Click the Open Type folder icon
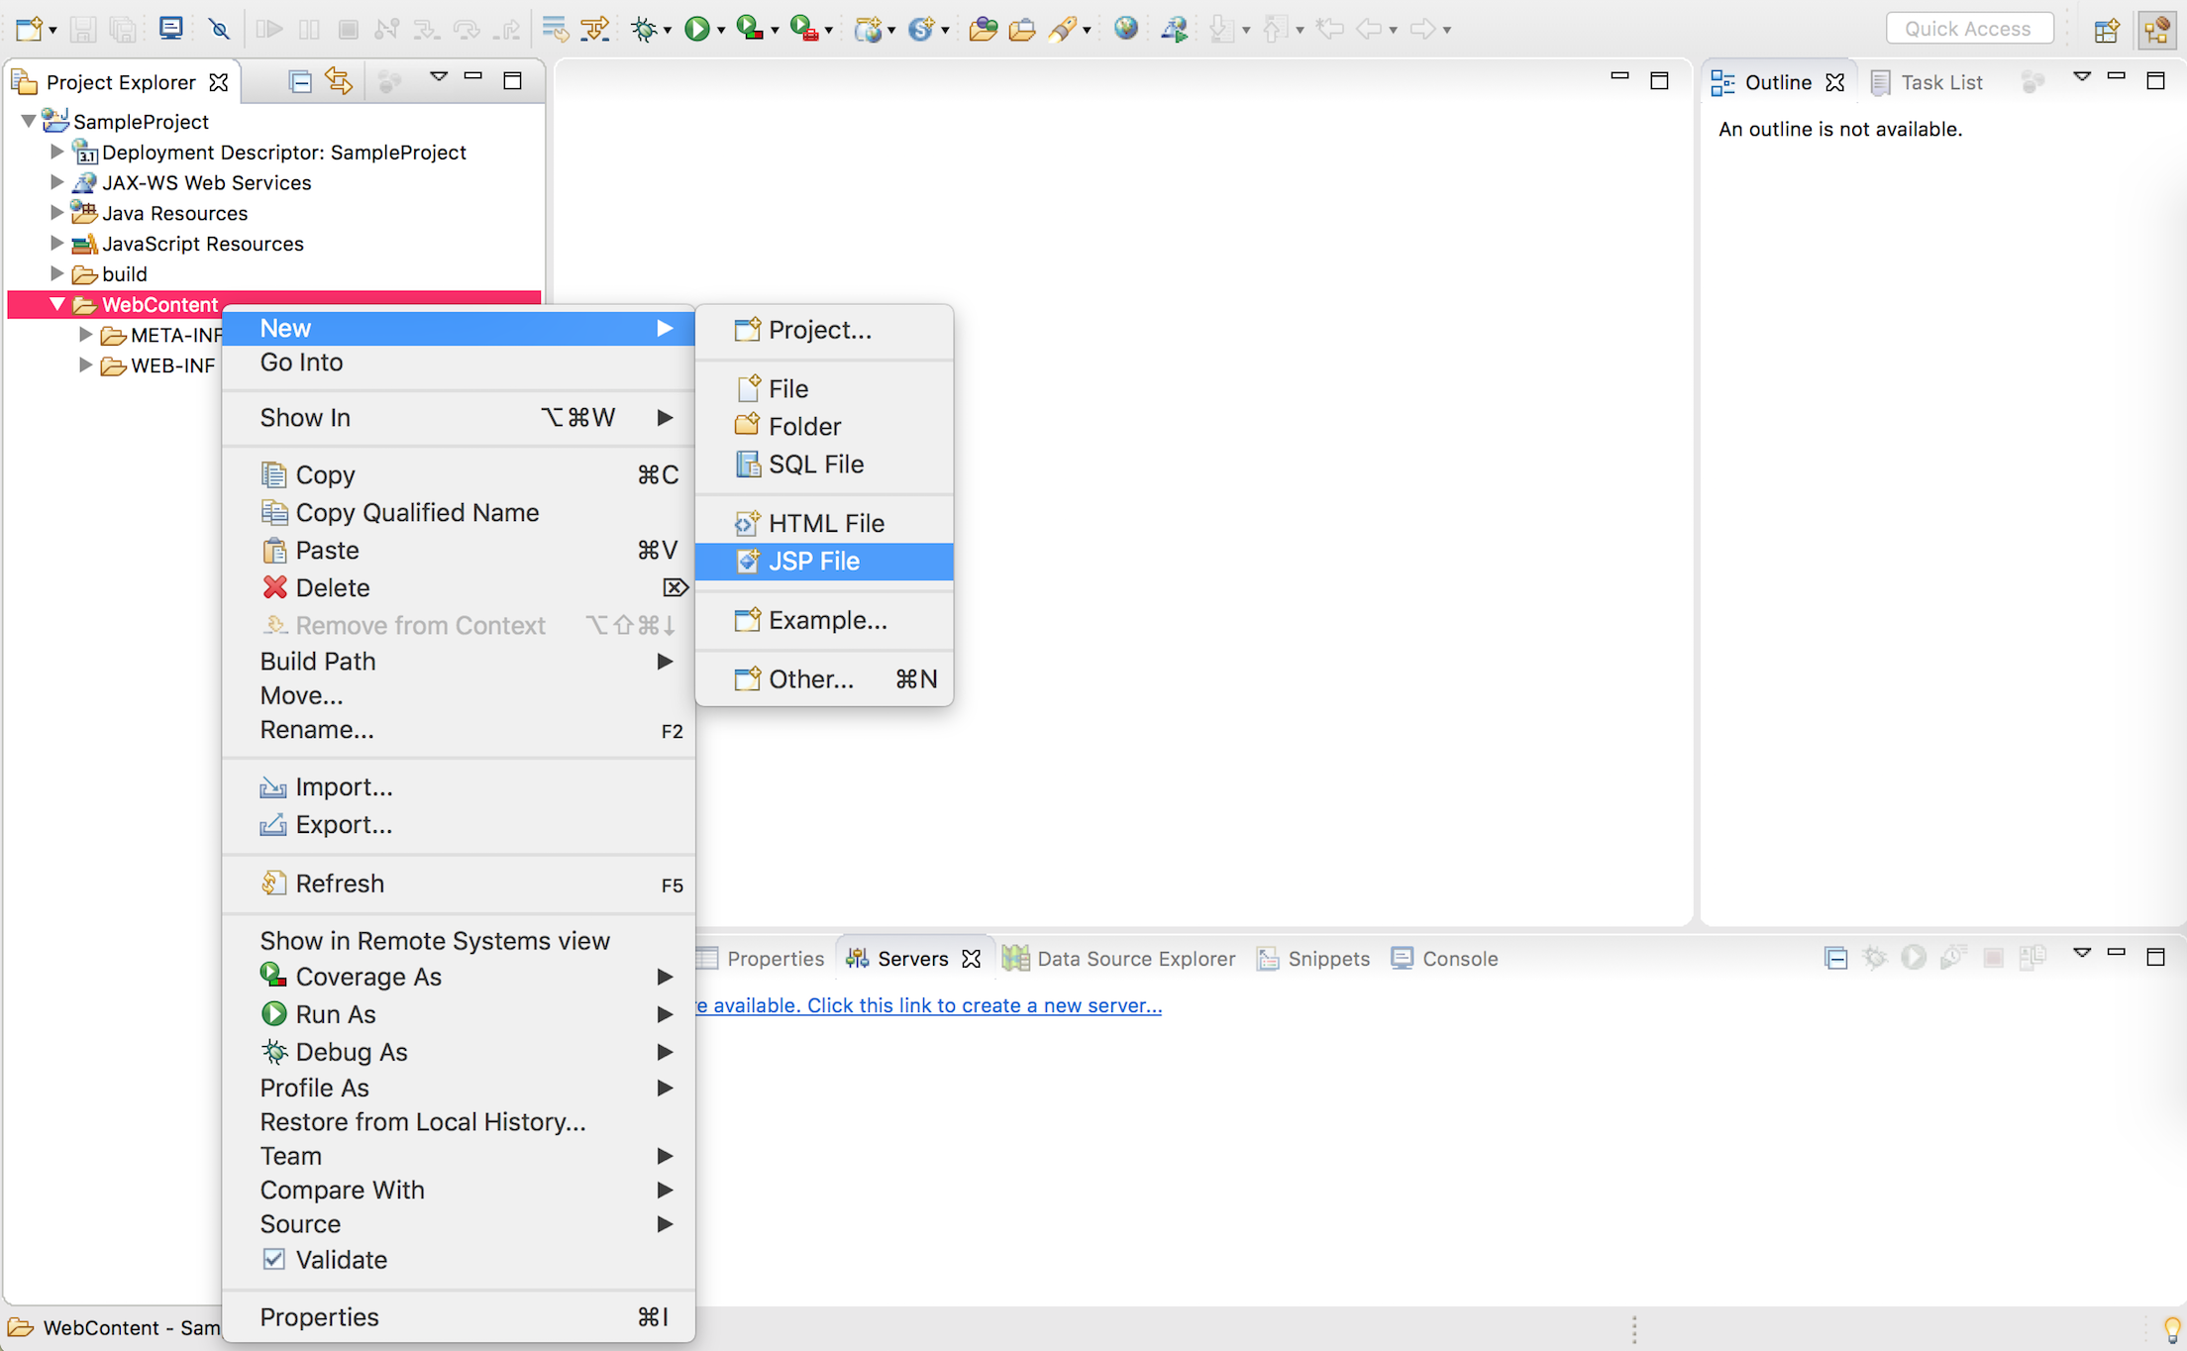Screen dimensions: 2187x1351 pyautogui.click(x=983, y=29)
